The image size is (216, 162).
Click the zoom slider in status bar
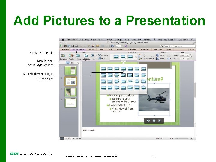pyautogui.click(x=182, y=138)
